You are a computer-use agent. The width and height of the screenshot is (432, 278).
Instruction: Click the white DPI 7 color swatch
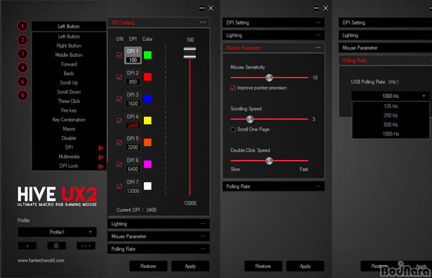tap(148, 187)
